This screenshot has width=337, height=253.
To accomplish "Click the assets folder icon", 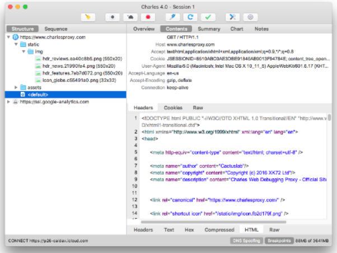I will 23,87.
